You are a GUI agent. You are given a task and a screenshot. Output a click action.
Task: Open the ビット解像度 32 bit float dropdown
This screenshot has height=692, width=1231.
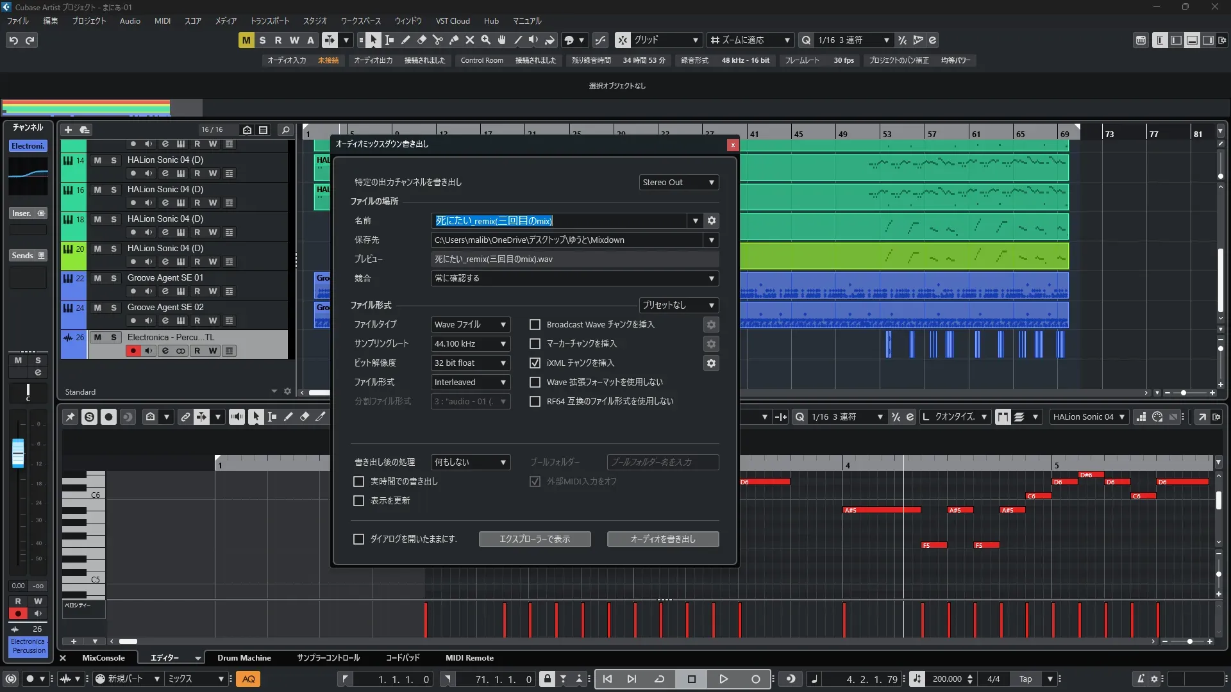[x=470, y=363]
